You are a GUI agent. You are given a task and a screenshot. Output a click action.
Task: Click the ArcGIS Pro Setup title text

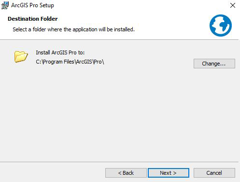pyautogui.click(x=32, y=5)
